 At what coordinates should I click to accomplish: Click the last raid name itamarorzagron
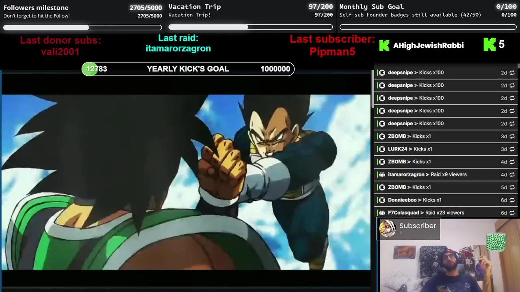click(178, 48)
